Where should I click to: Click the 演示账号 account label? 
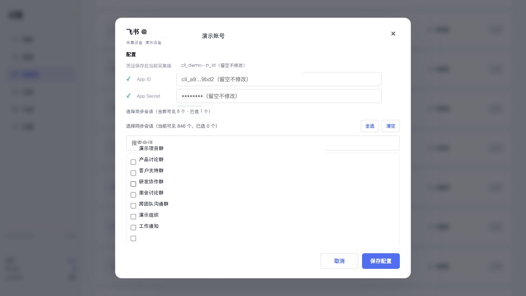213,36
